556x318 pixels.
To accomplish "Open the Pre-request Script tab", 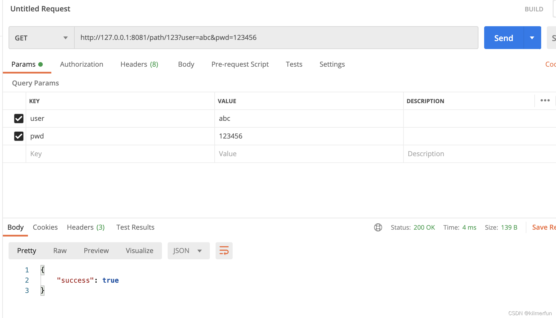I will pyautogui.click(x=240, y=64).
